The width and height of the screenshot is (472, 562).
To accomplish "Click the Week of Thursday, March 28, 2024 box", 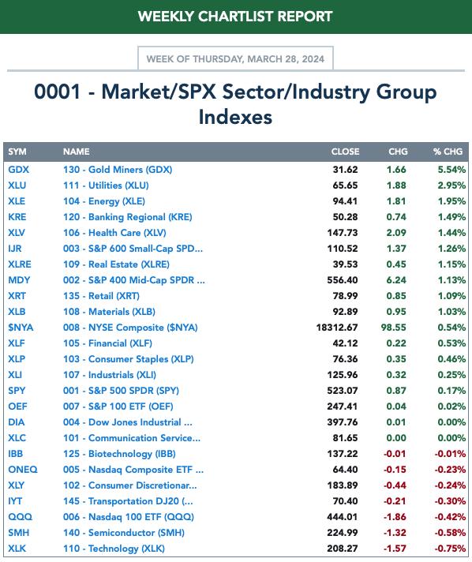I will click(235, 58).
